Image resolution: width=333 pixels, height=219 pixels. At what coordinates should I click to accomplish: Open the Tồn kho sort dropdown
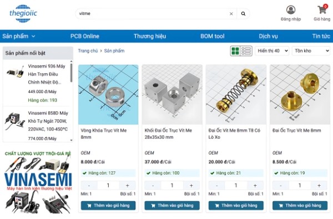311,51
